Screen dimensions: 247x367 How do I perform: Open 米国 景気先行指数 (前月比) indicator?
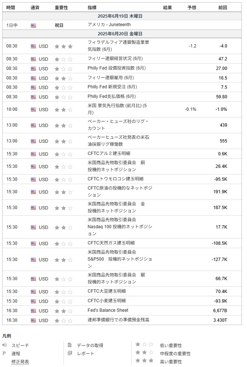[x=117, y=109]
